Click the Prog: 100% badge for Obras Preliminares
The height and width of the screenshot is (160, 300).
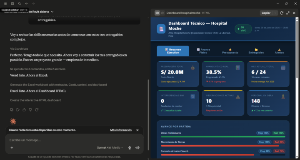tap(263, 133)
